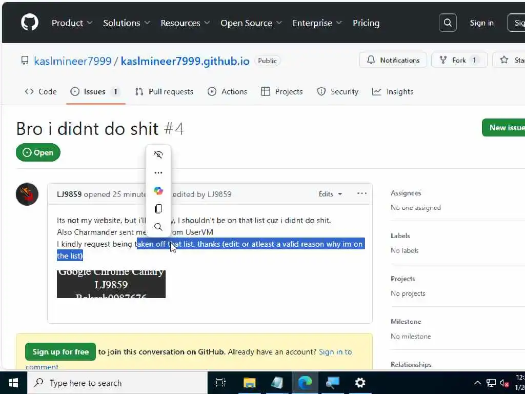Open the more options dots in selection toolbar
Image resolution: width=525 pixels, height=394 pixels.
158,173
